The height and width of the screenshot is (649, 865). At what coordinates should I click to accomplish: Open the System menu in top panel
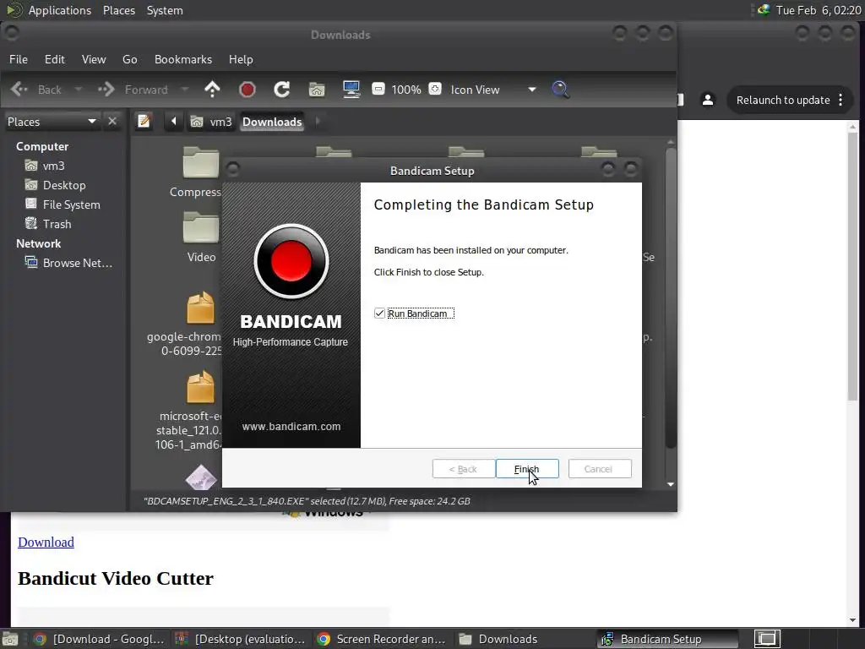[165, 10]
